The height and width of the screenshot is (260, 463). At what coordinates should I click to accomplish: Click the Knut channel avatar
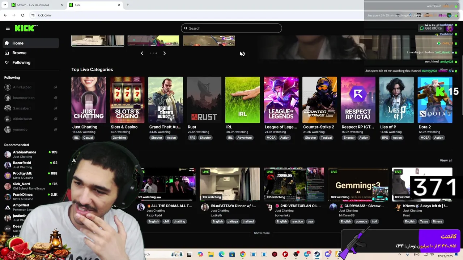click(398, 207)
